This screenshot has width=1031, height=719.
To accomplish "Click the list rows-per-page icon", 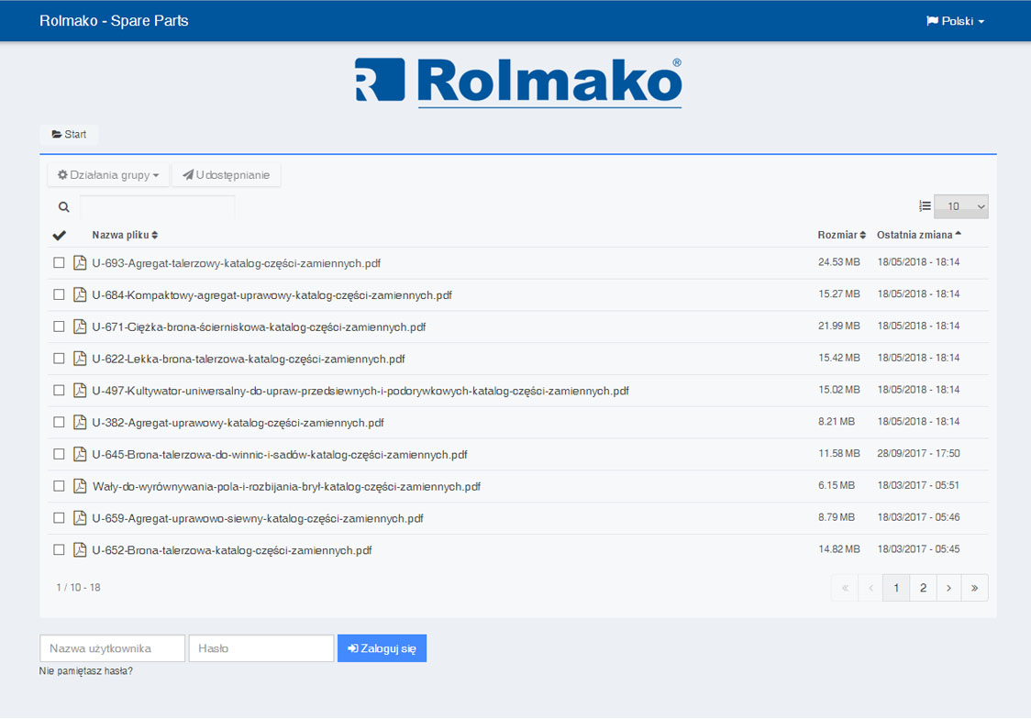I will click(925, 206).
